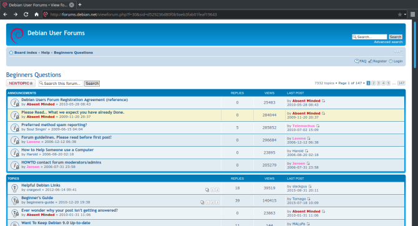Image resolution: width=418 pixels, height=226 pixels.
Task: Open bookmark dropdown arrow next to star
Action: (x=405, y=14)
